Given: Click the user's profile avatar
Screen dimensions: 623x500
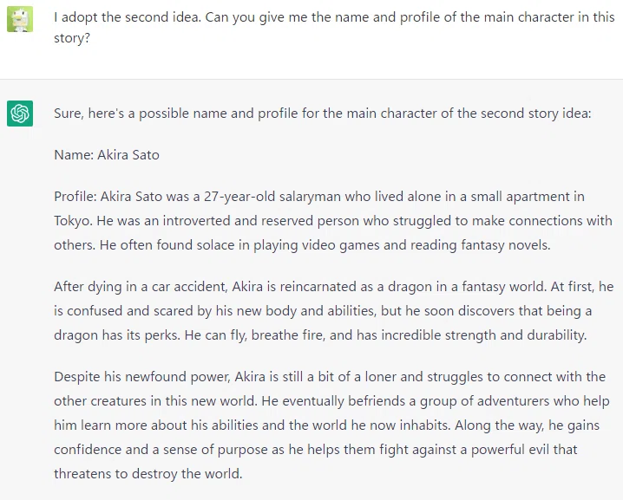Looking at the screenshot, I should pyautogui.click(x=20, y=19).
